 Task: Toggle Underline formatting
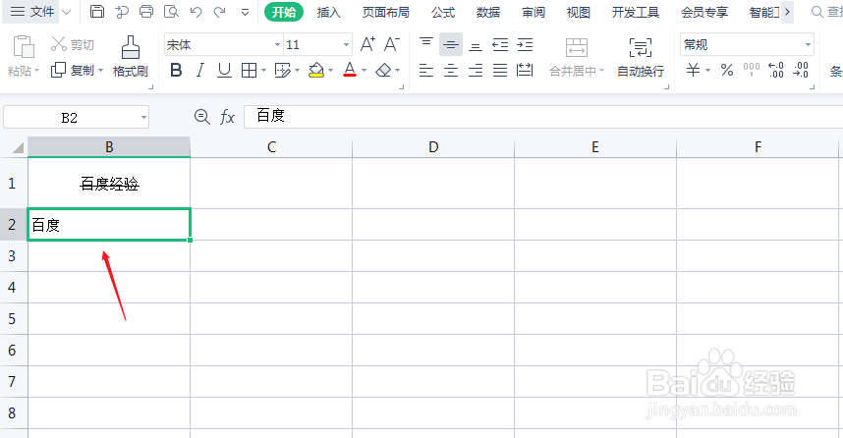[x=224, y=70]
